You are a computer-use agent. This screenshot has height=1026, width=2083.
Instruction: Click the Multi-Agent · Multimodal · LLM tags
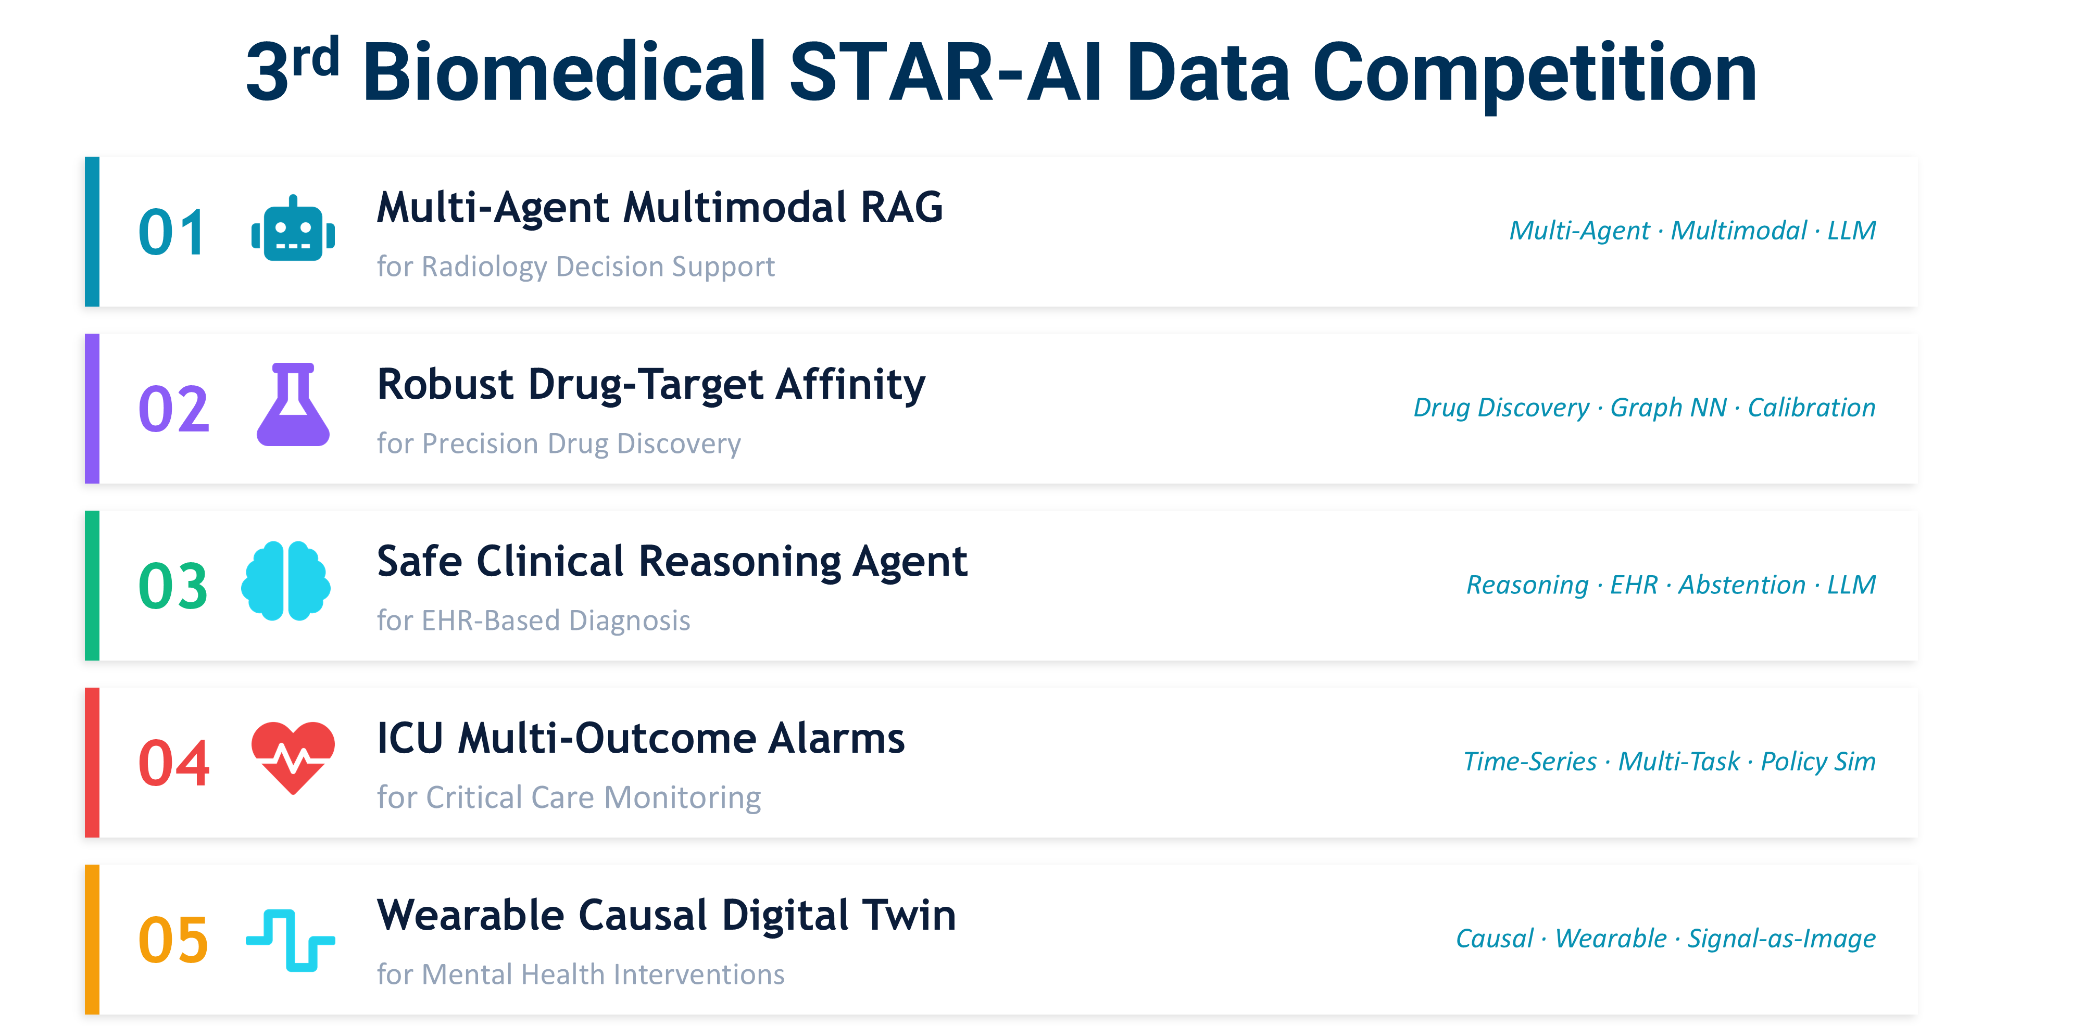[1691, 231]
